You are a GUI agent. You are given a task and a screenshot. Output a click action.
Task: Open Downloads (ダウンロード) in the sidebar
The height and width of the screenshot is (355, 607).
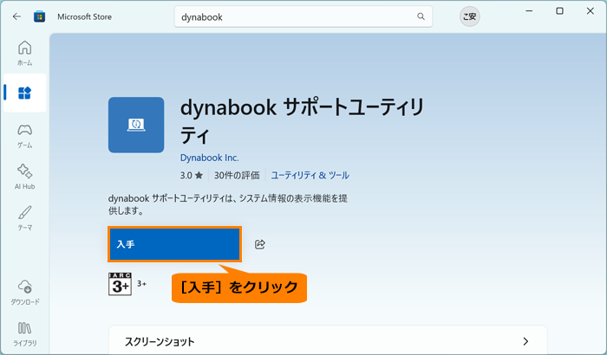pos(24,292)
